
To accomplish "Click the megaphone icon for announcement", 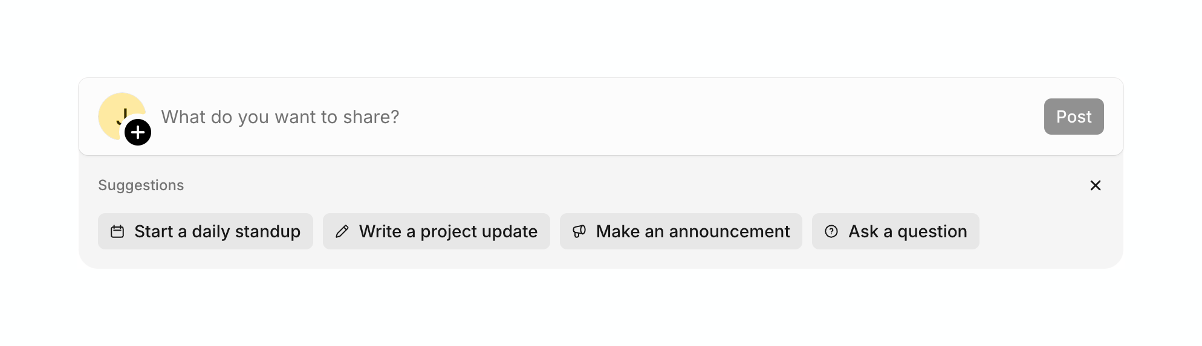I will [x=579, y=231].
